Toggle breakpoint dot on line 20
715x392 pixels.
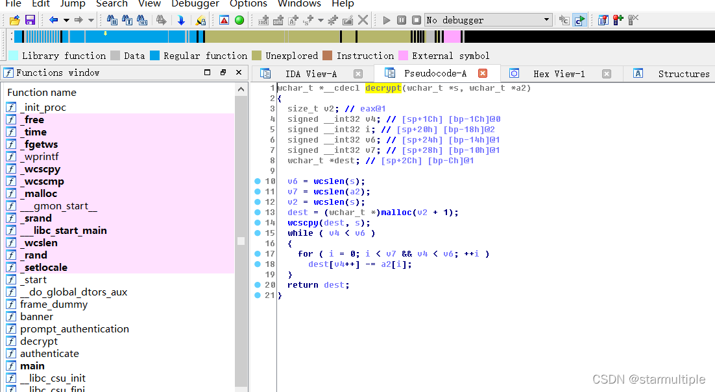(x=258, y=285)
